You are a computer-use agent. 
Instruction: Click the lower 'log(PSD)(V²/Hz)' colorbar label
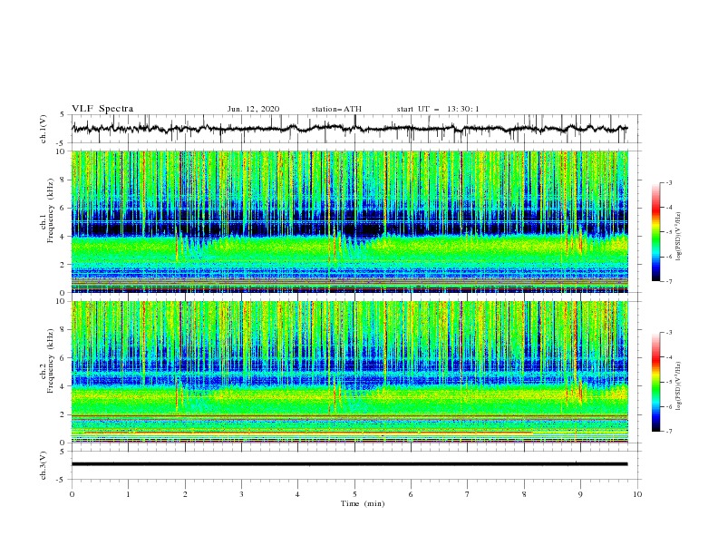click(679, 385)
